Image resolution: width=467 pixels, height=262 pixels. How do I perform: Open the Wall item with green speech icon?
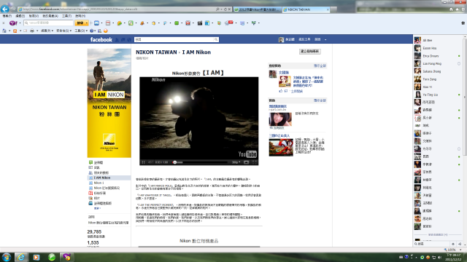96,162
